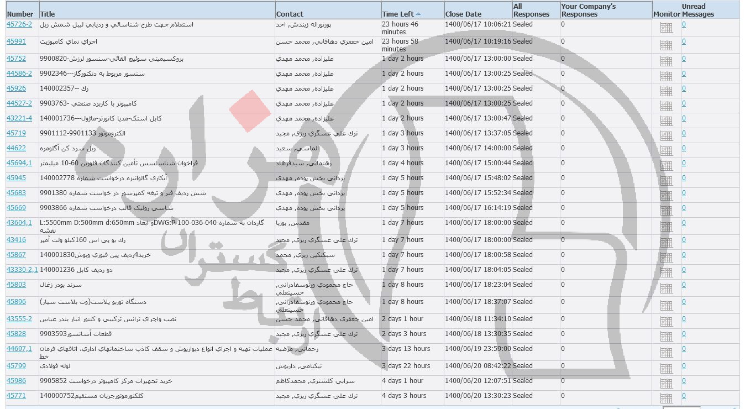Click Monitor icon for negotiation 45803
This screenshot has height=409, width=745.
point(666,289)
